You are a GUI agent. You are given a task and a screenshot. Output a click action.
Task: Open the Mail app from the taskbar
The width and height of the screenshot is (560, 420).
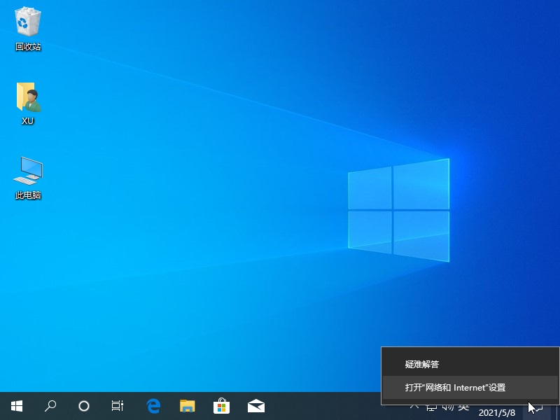point(255,405)
